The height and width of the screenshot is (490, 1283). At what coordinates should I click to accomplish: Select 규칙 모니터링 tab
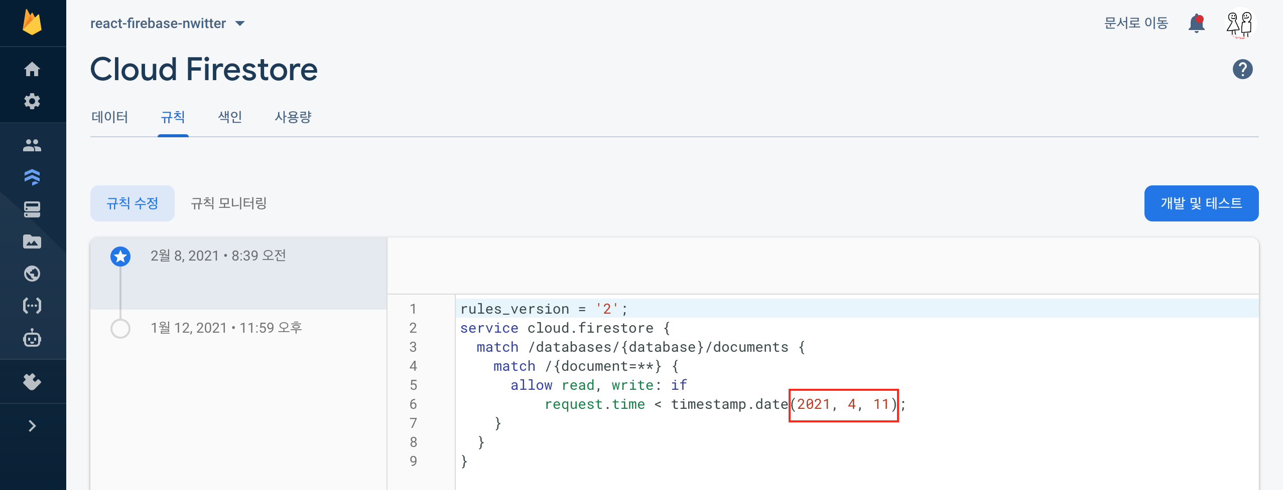tap(229, 203)
